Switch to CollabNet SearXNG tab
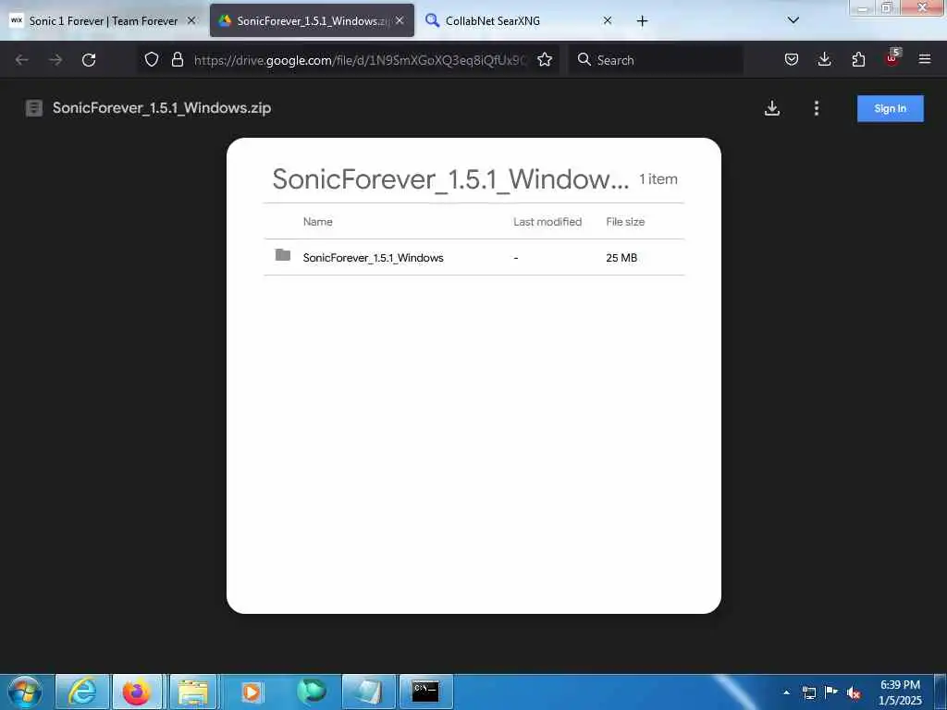Screen dimensions: 947x710 tap(520, 20)
